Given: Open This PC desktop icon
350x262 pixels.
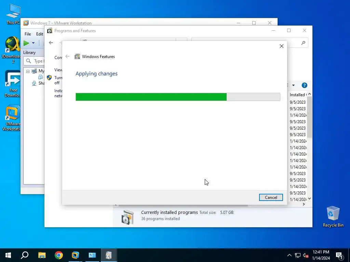Looking at the screenshot, I should pyautogui.click(x=13, y=14).
